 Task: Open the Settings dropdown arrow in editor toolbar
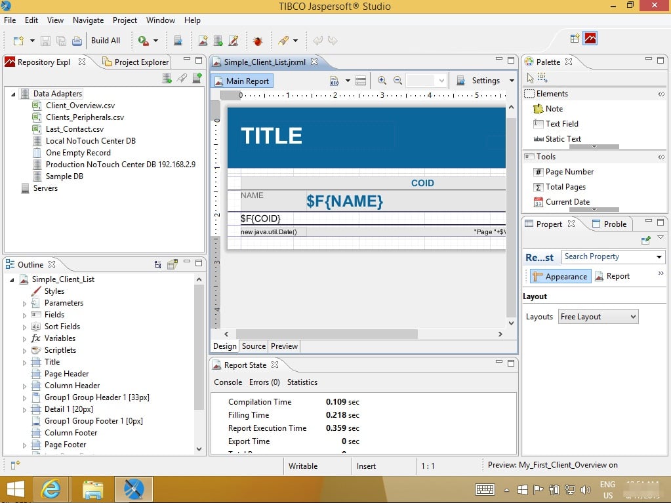click(x=512, y=81)
